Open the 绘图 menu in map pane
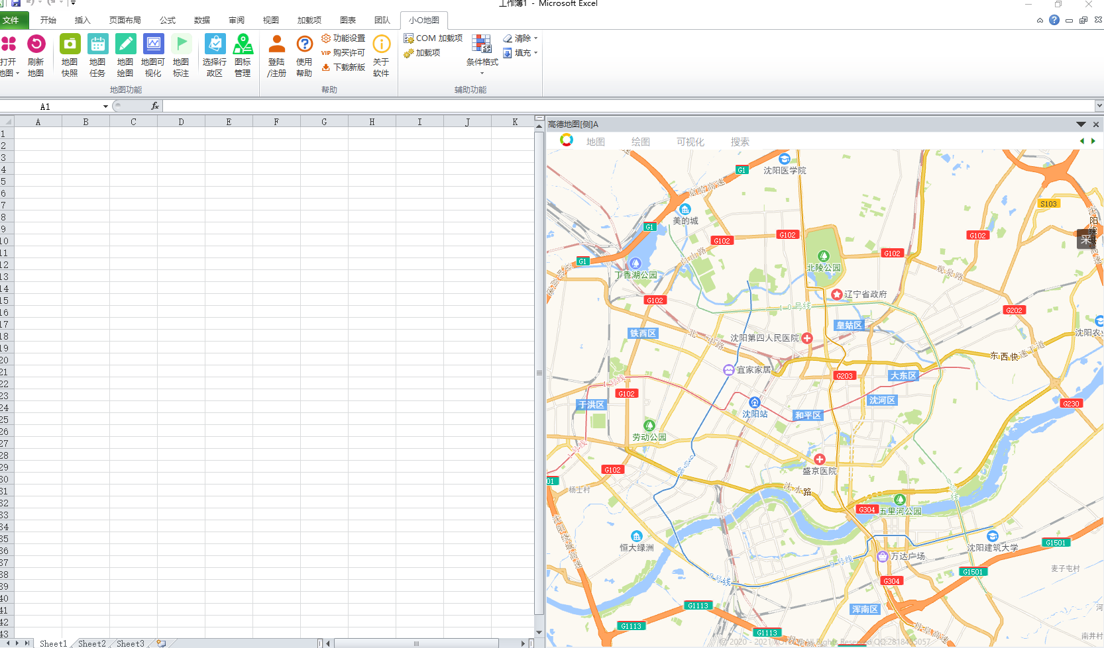Image resolution: width=1104 pixels, height=648 pixels. click(x=641, y=142)
